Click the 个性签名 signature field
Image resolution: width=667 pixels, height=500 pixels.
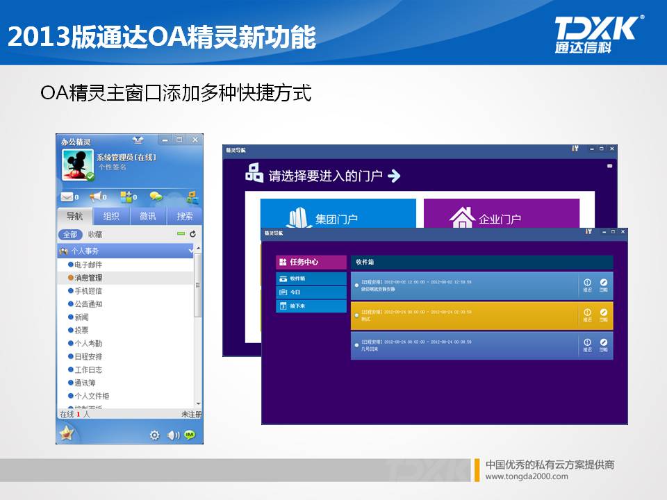[113, 167]
